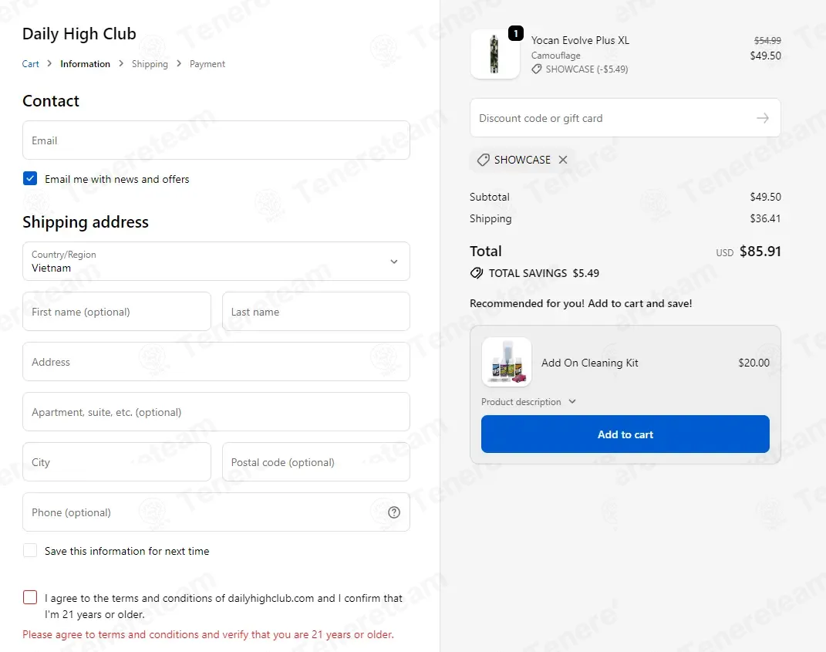Expand the Product description section
826x652 pixels.
click(528, 402)
